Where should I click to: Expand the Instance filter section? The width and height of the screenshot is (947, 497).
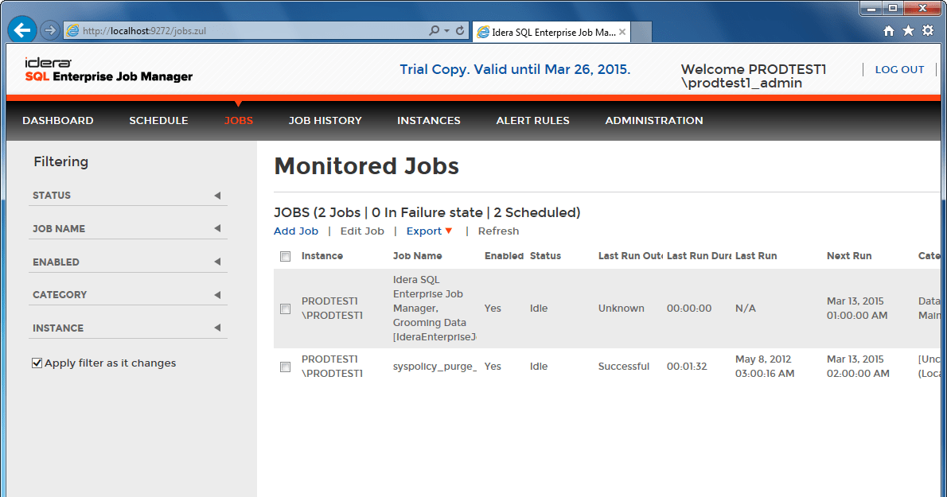128,328
